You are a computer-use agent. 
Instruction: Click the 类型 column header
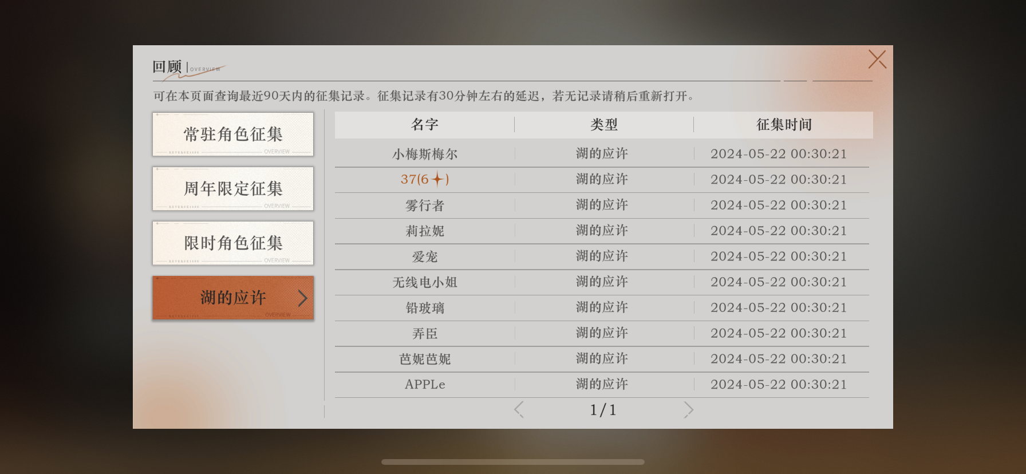pyautogui.click(x=604, y=125)
